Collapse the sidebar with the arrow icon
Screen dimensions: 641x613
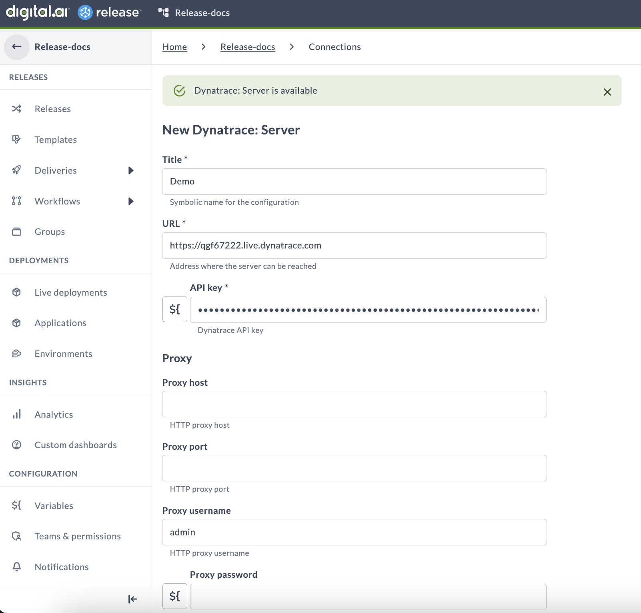click(x=132, y=599)
